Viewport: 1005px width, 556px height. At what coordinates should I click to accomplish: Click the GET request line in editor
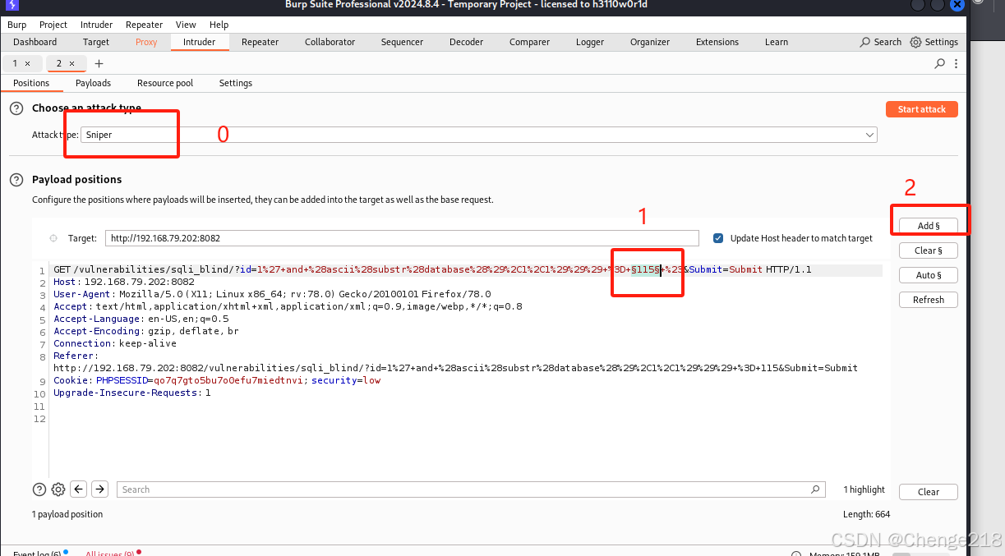coord(432,269)
